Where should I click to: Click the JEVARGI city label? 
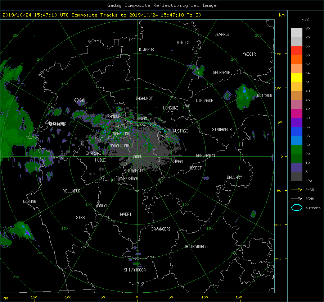pyautogui.click(x=222, y=34)
